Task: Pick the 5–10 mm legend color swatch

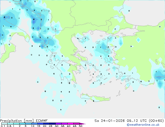Action: (x=28, y=124)
